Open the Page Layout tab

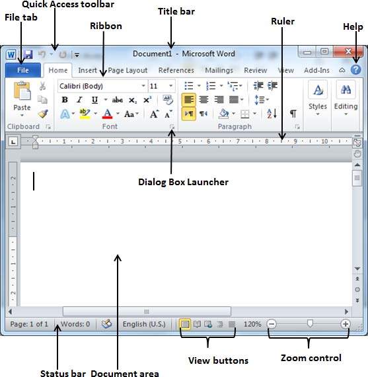pos(128,70)
